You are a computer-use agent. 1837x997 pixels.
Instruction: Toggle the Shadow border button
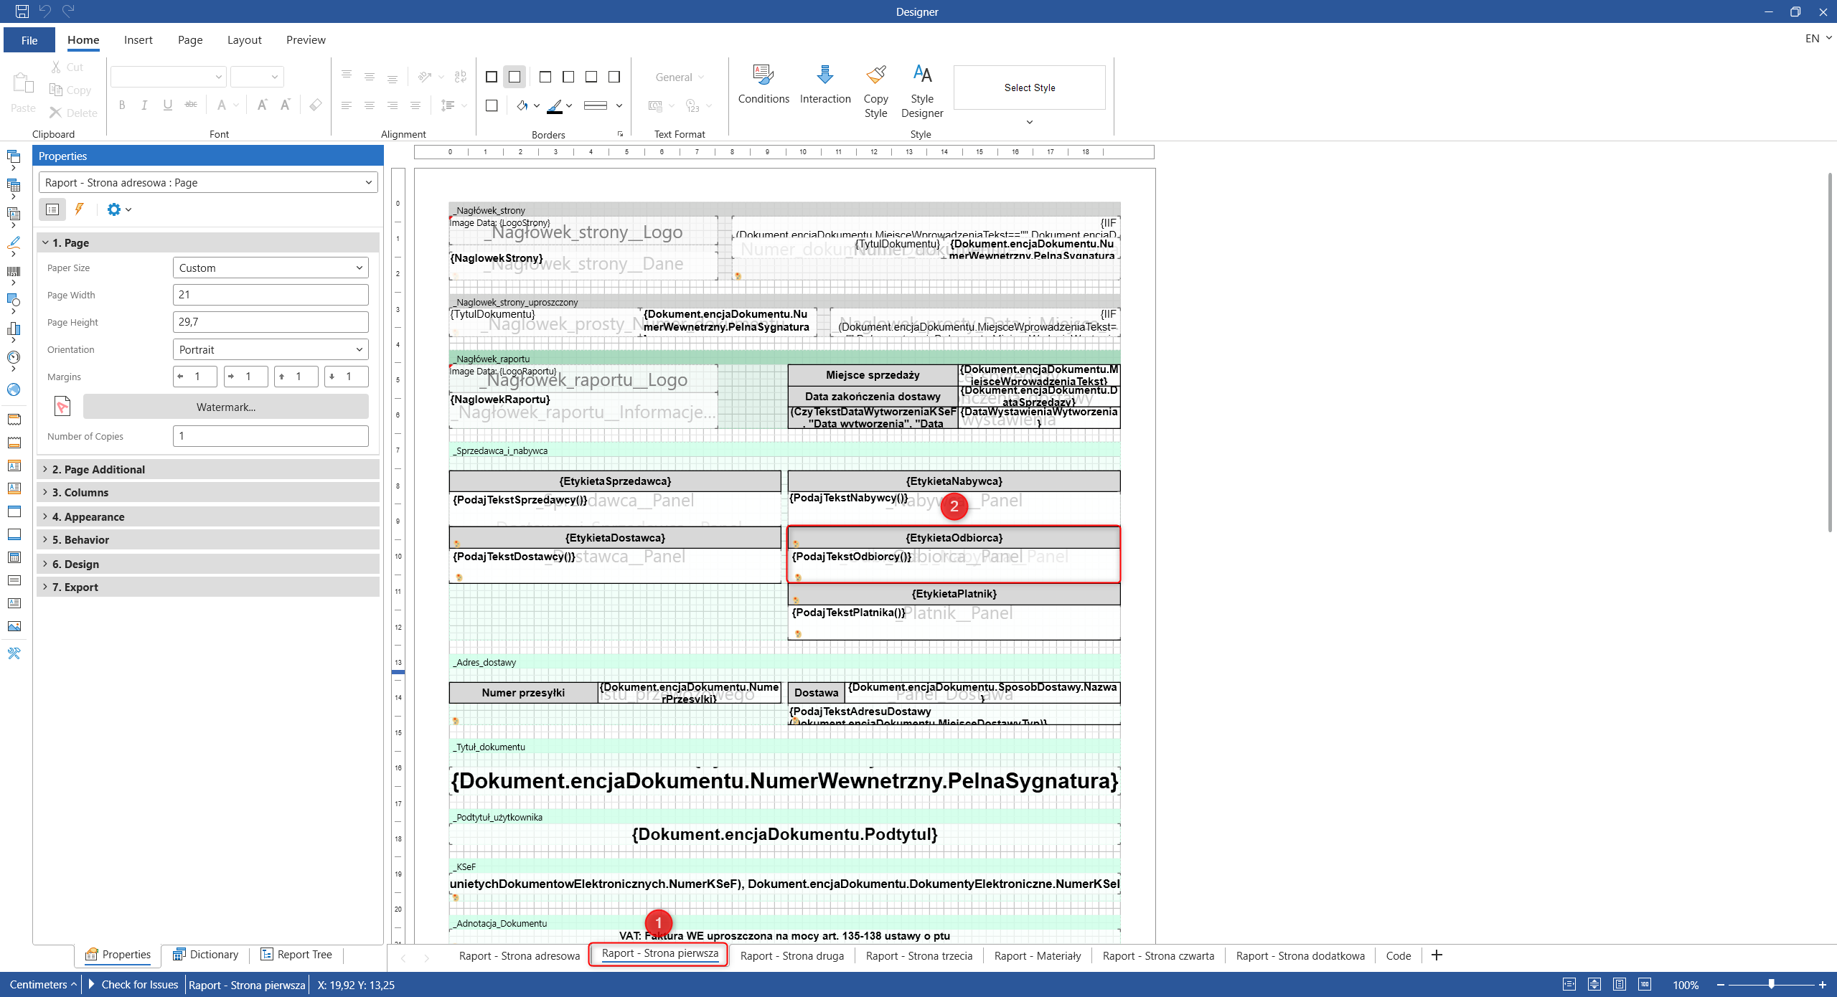click(x=492, y=105)
